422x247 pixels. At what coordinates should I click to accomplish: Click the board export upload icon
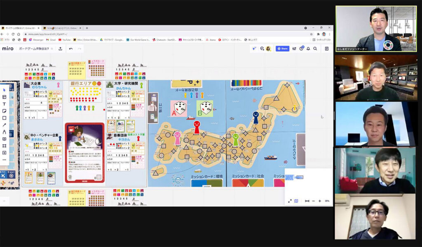click(x=60, y=49)
